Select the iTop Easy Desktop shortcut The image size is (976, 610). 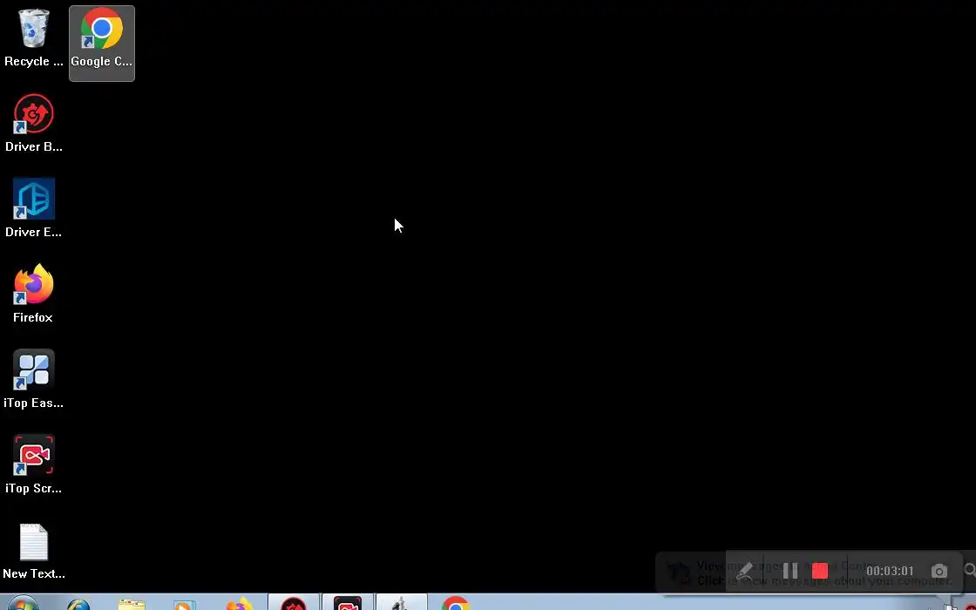34,379
